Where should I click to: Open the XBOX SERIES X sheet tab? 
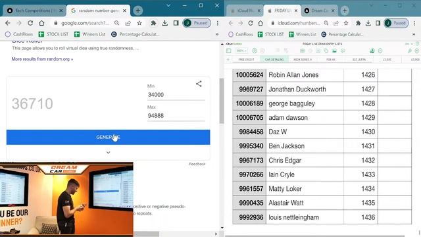[303, 59]
